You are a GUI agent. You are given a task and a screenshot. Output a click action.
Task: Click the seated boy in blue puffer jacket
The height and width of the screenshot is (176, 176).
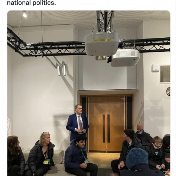[81, 155]
